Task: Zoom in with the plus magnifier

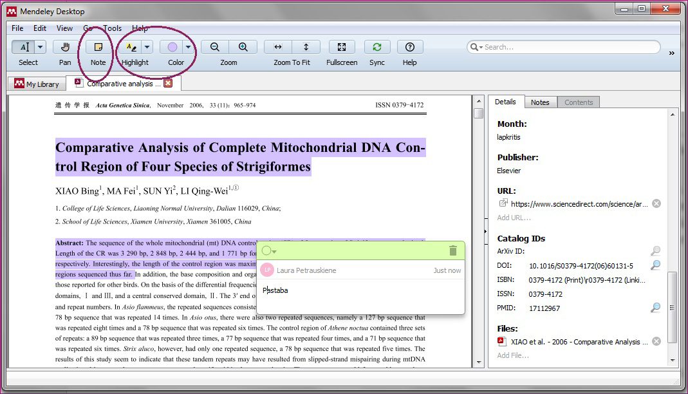Action: pos(243,47)
